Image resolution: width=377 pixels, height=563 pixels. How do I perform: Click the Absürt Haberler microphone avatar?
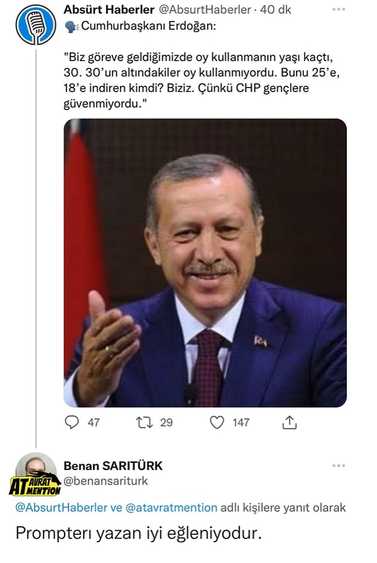36,24
